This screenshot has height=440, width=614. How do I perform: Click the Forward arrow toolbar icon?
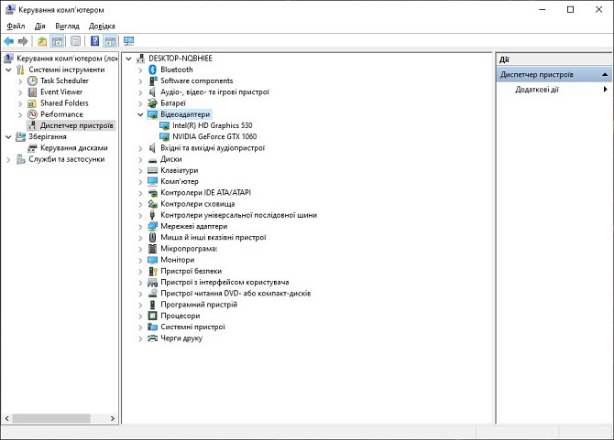[23, 41]
